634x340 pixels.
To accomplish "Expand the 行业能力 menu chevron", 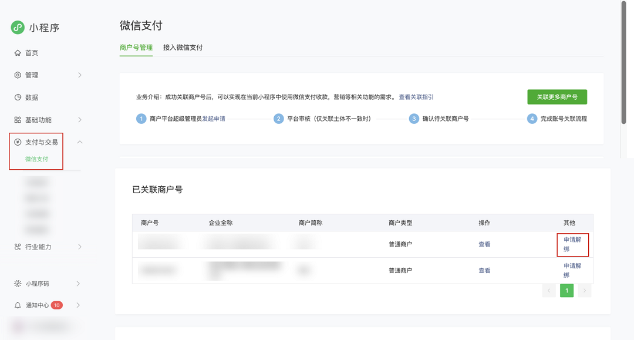I will click(x=80, y=247).
